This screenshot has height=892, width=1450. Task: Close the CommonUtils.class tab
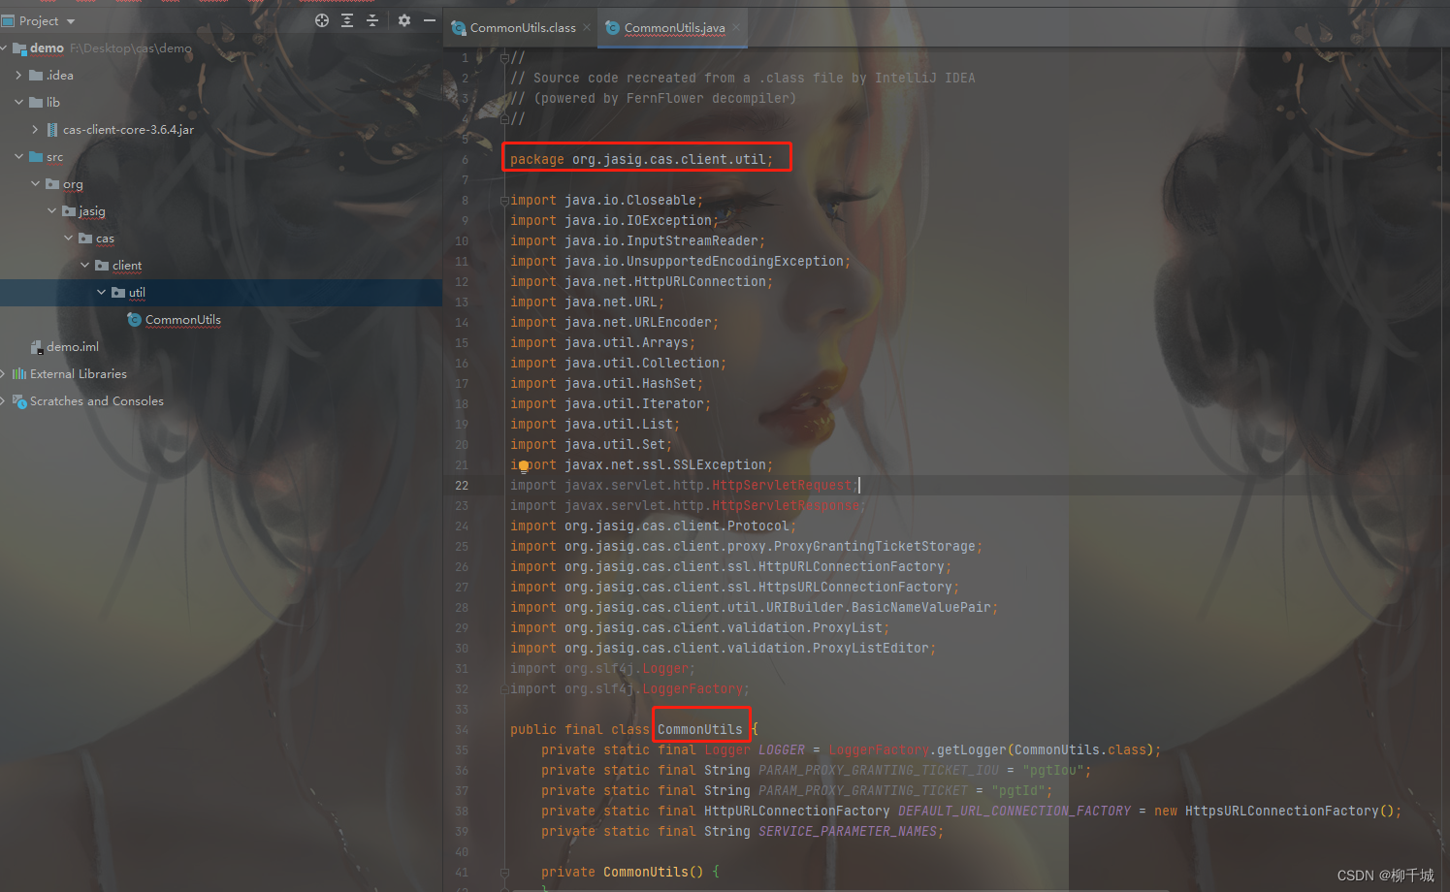click(x=587, y=28)
